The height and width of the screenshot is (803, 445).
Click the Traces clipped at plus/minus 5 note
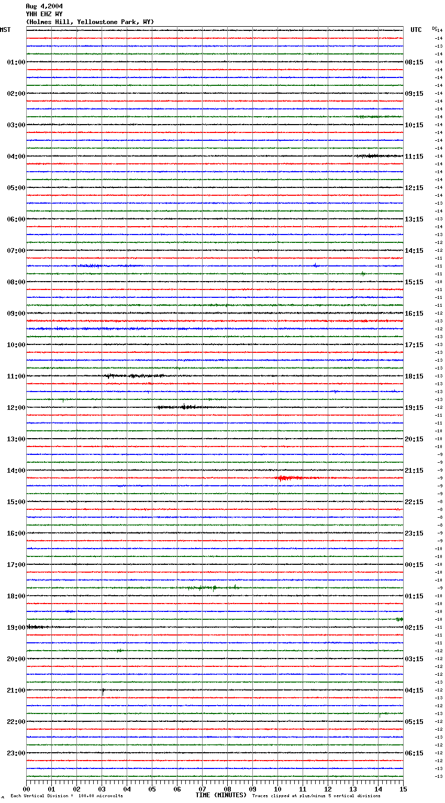(x=316, y=796)
